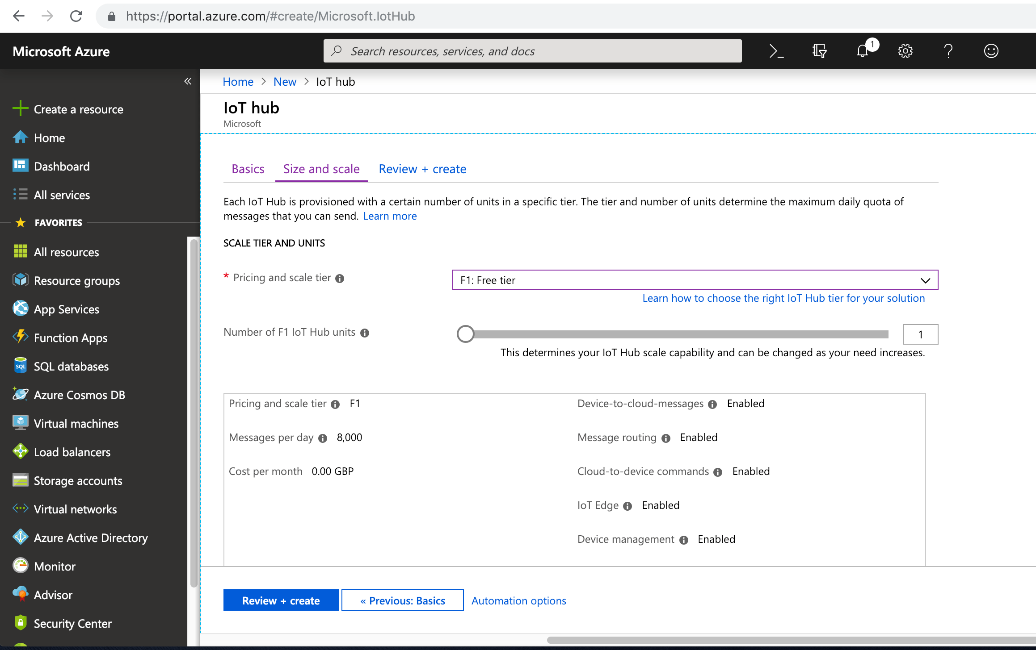Open portal settings gear
1036x650 pixels.
(905, 51)
